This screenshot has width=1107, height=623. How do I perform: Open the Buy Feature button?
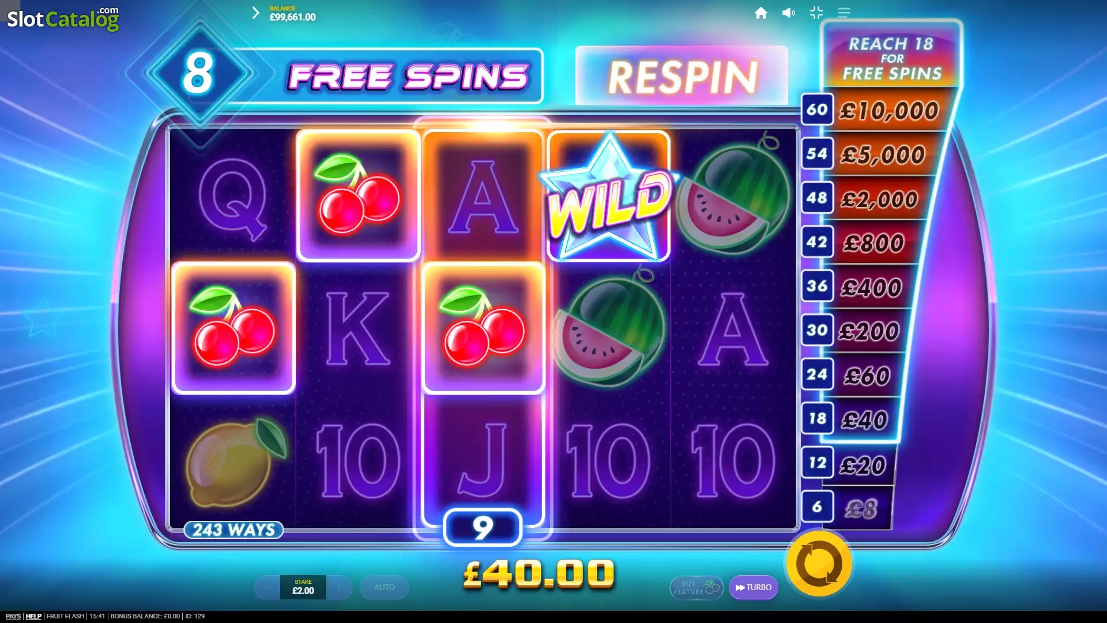pos(696,587)
